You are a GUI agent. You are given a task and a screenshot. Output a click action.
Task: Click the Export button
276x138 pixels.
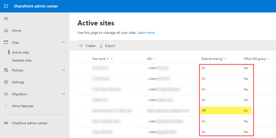tap(107, 46)
